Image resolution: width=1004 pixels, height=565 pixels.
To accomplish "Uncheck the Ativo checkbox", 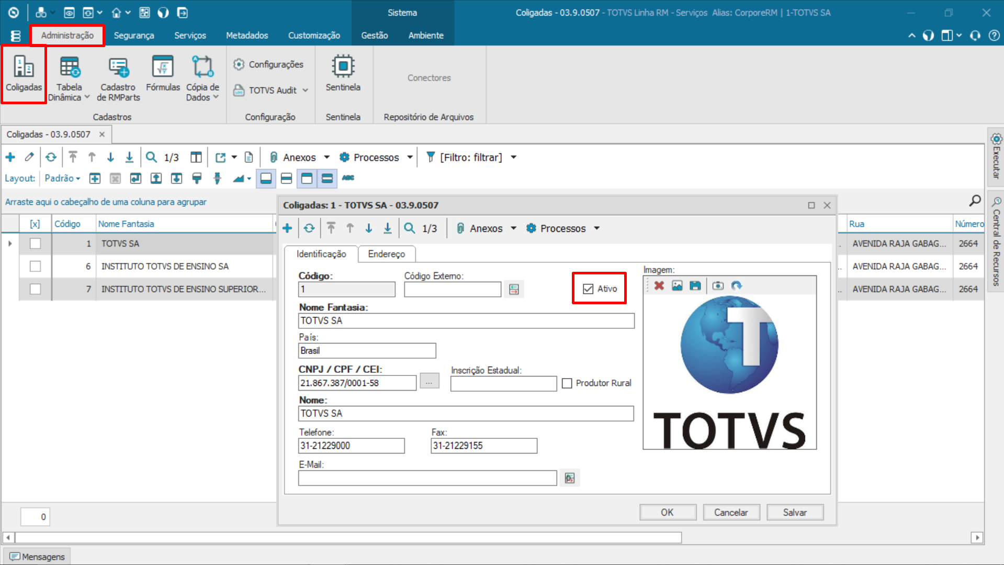I will click(588, 289).
